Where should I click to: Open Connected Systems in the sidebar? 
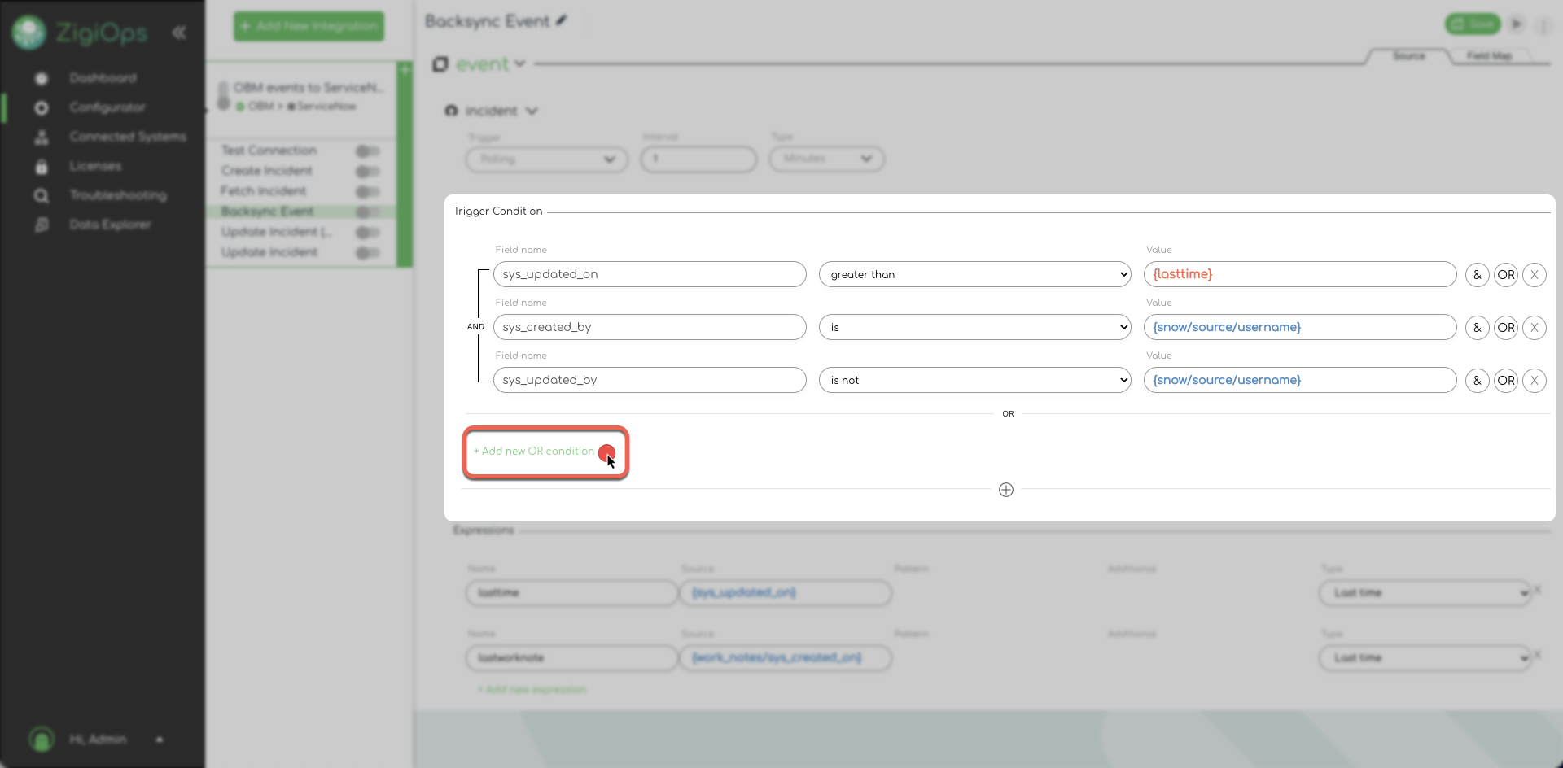click(x=127, y=137)
